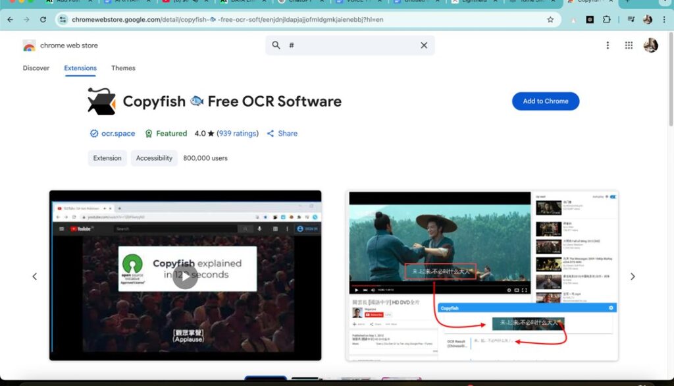Viewport: 674px width, 386px height.
Task: Add Copyfish to Chrome
Action: coord(546,101)
